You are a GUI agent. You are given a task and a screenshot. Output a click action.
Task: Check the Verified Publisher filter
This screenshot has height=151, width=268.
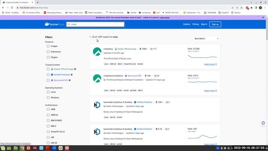(48, 75)
